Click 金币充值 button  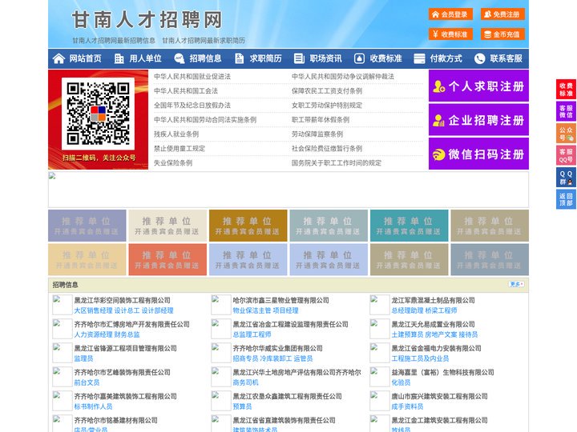(502, 34)
